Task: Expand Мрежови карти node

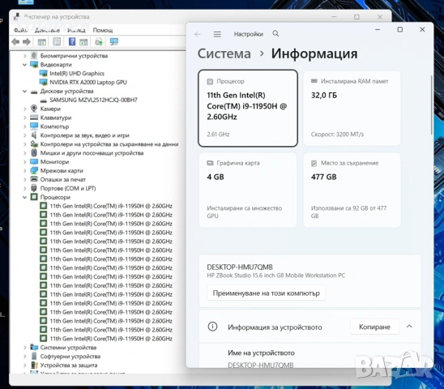Action: tap(24, 170)
